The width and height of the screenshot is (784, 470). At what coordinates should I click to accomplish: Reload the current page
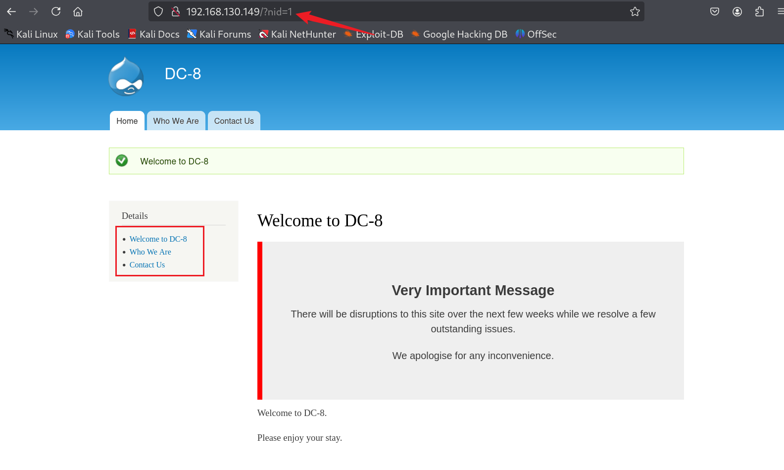56,11
